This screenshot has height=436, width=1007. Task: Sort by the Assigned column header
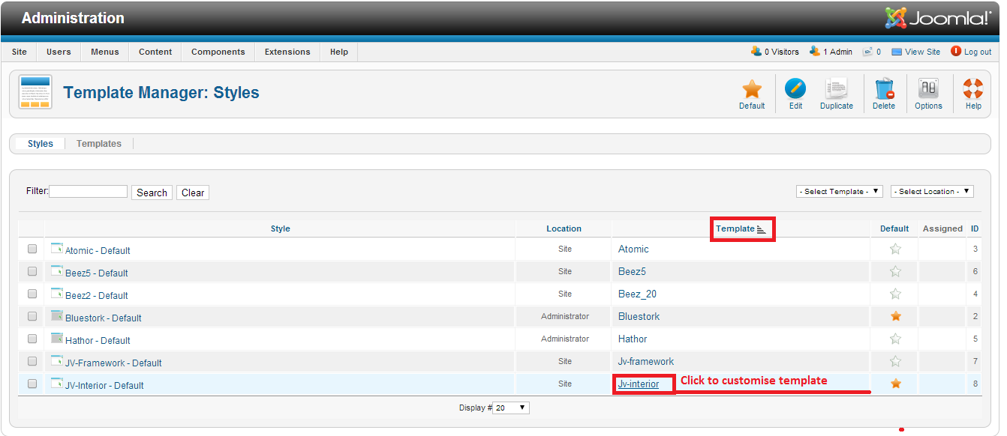point(942,228)
